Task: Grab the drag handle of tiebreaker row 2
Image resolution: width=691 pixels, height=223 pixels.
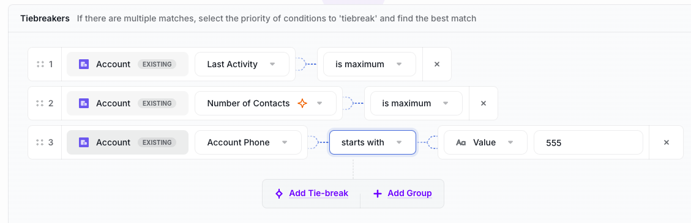Action: coord(40,103)
